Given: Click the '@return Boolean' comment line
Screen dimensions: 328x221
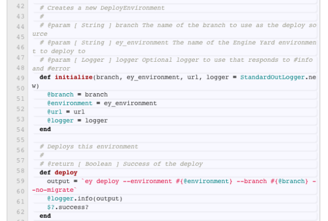Looking at the screenshot, I should pos(121,164).
